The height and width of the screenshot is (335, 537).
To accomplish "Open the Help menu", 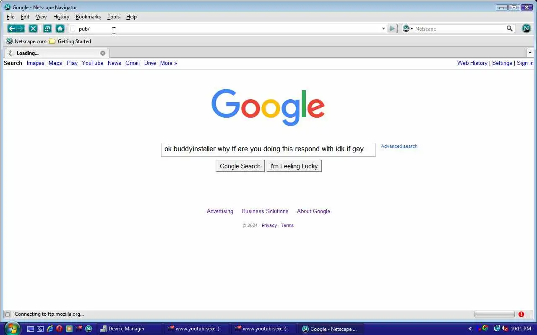I will (x=131, y=17).
